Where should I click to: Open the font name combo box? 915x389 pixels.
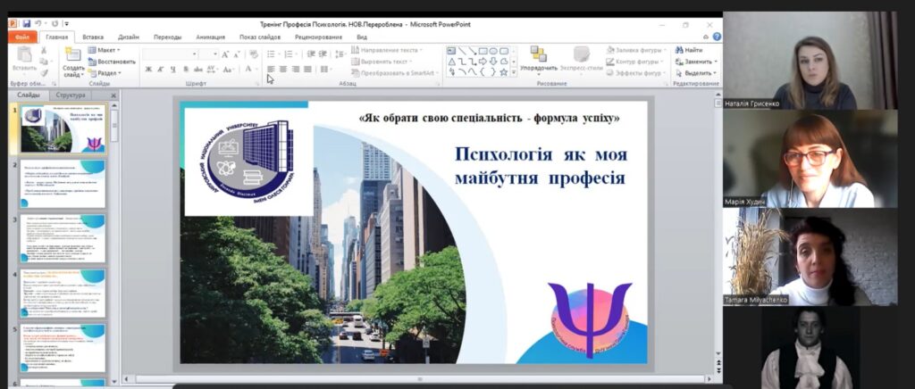(170, 54)
